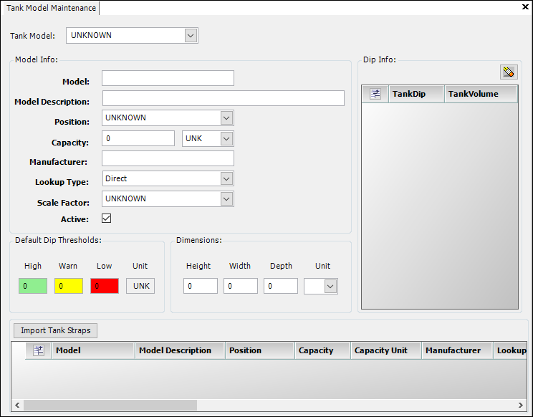Image resolution: width=533 pixels, height=417 pixels.
Task: Click the Import Tank Straps button
Action: (55, 330)
